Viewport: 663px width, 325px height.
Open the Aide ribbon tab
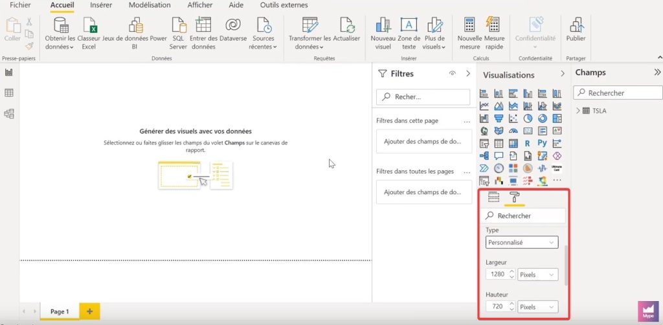tap(236, 5)
